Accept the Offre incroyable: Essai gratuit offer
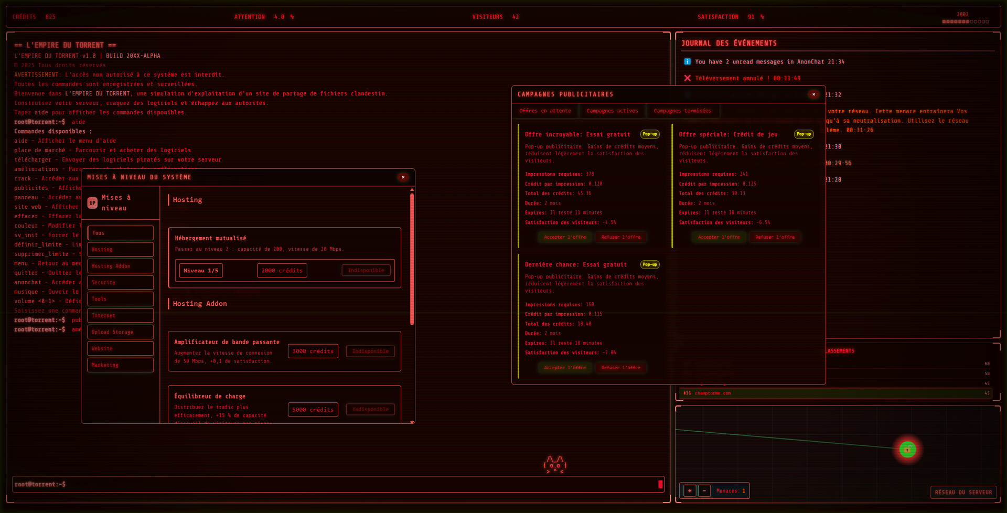The width and height of the screenshot is (1007, 513). (x=565, y=237)
